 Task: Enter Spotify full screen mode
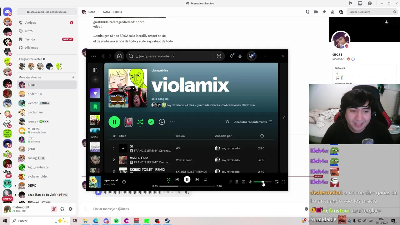pos(283,182)
